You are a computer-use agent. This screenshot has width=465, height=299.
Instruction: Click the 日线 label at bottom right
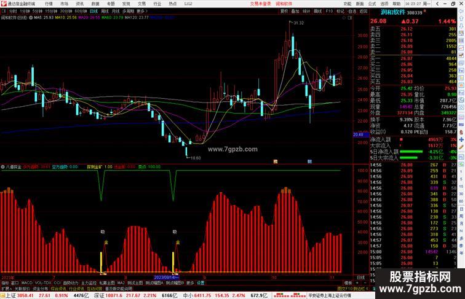(361, 278)
